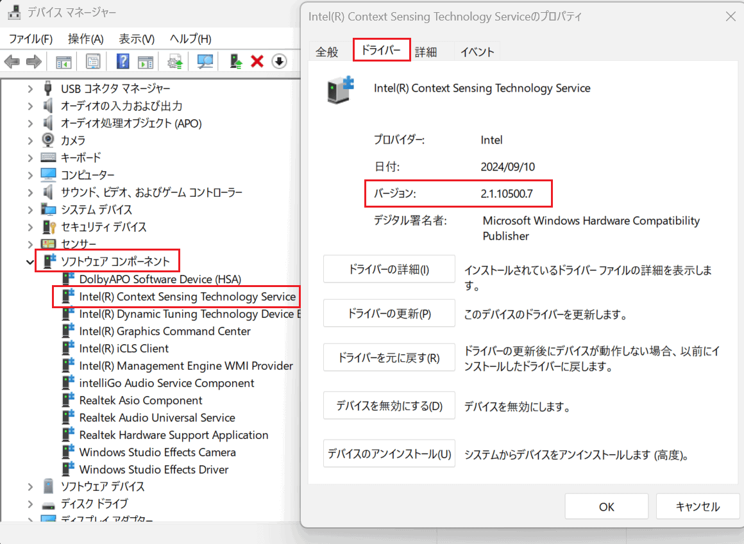
Task: Click the show/hide console tree icon
Action: click(x=63, y=62)
